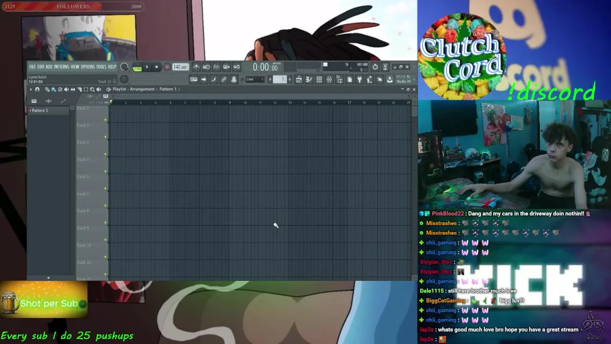This screenshot has height=344, width=611.
Task: Open the Piano roll view icon
Action: tap(309, 79)
